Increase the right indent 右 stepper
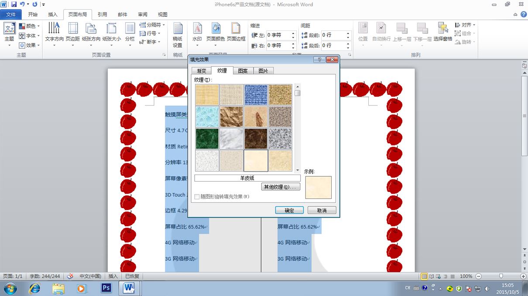 point(293,44)
